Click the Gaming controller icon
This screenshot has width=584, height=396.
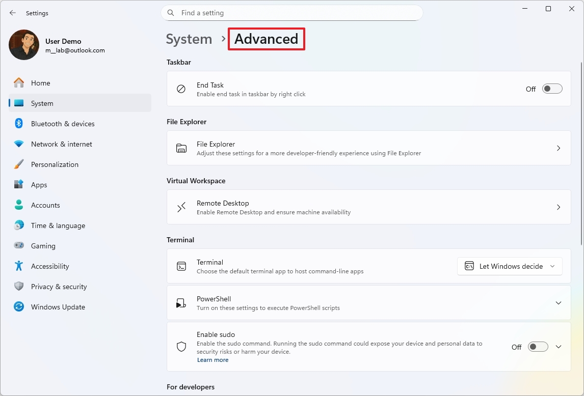tap(19, 246)
